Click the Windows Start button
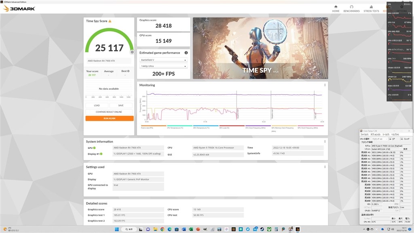Screen dimensions: 414x233 [x=116, y=229]
